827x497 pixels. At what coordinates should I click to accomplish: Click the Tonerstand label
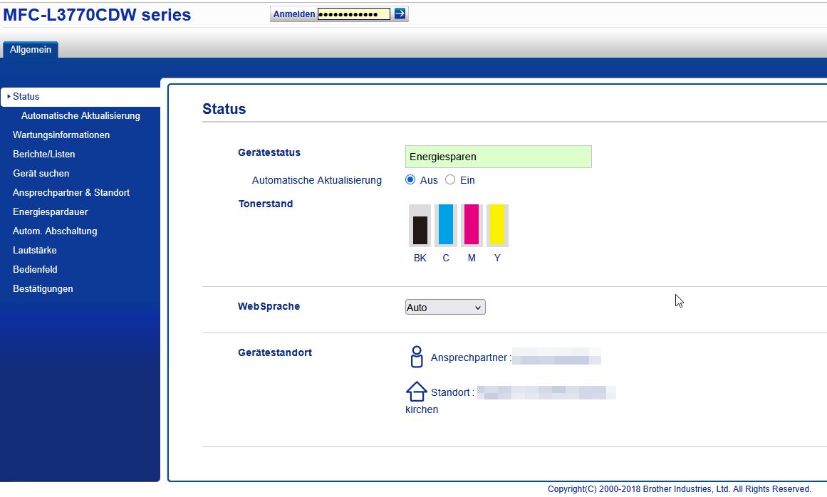click(x=265, y=204)
